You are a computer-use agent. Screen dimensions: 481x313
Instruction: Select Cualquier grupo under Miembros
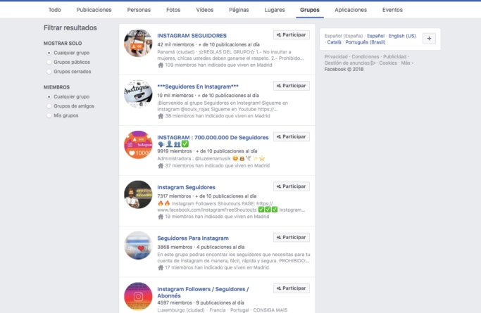pos(49,97)
